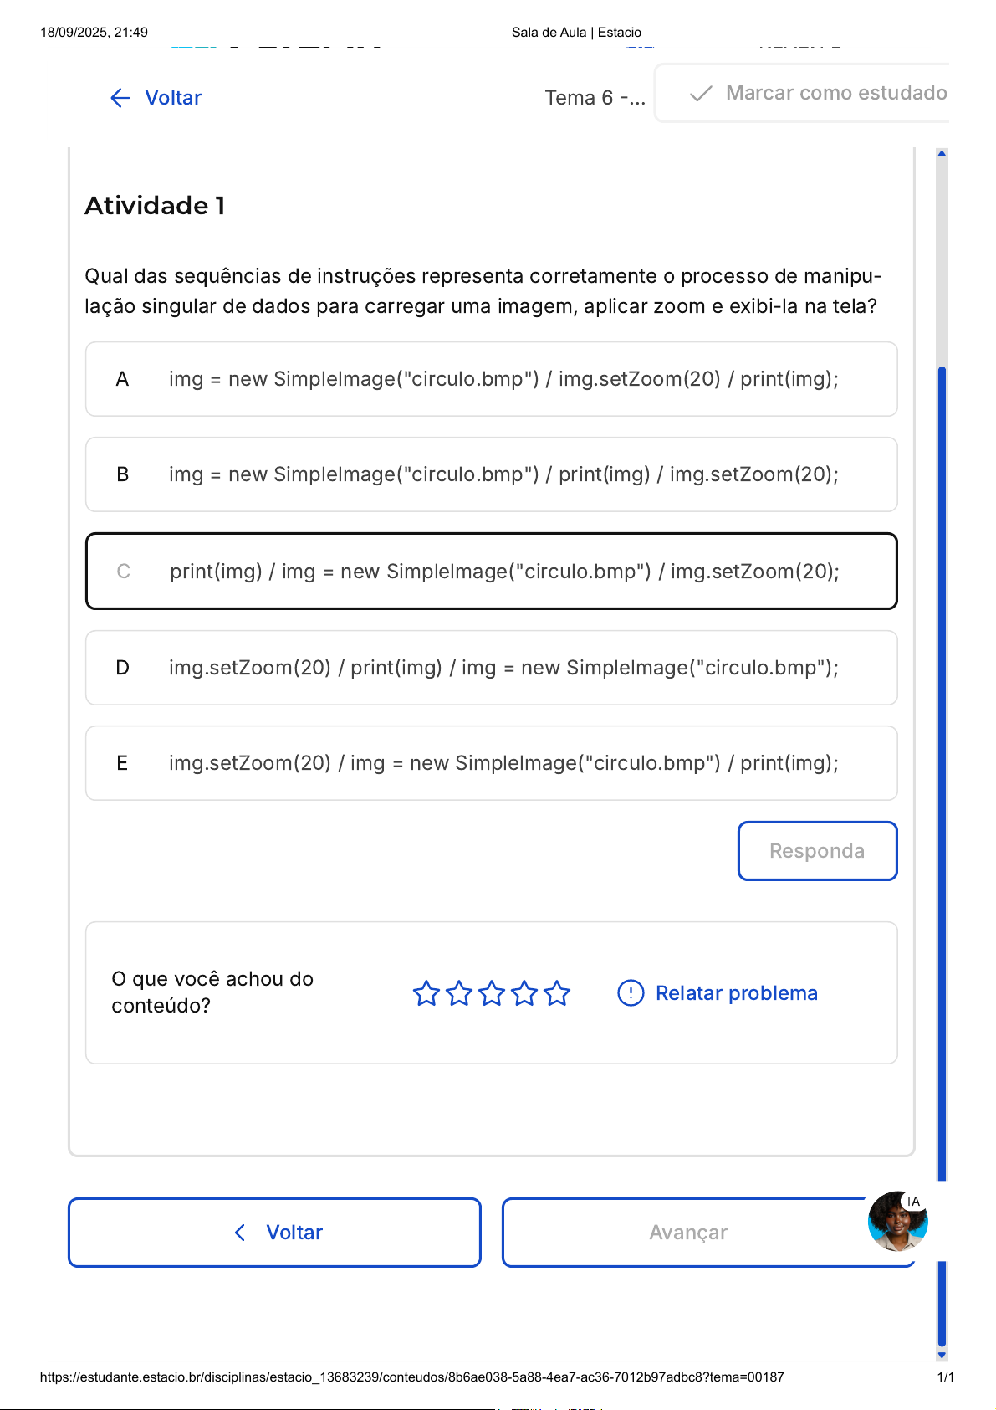Click the bottom Voltar navigation button
Viewport: 996px width, 1410px height.
coord(274,1233)
